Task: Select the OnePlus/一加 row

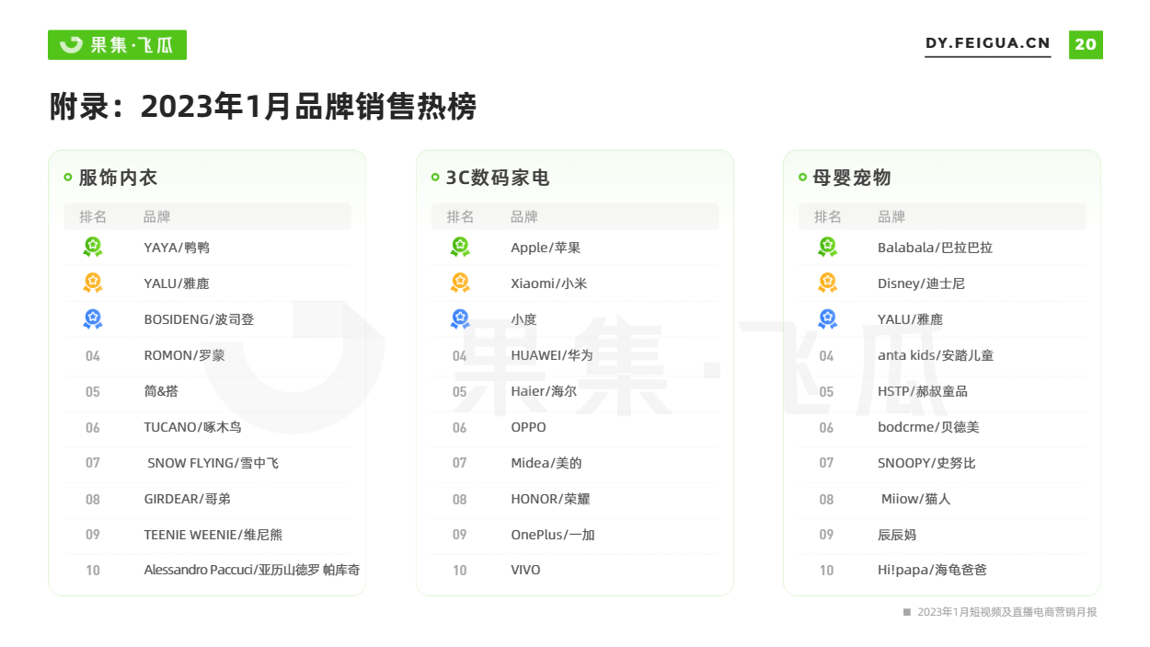Action: click(x=575, y=535)
